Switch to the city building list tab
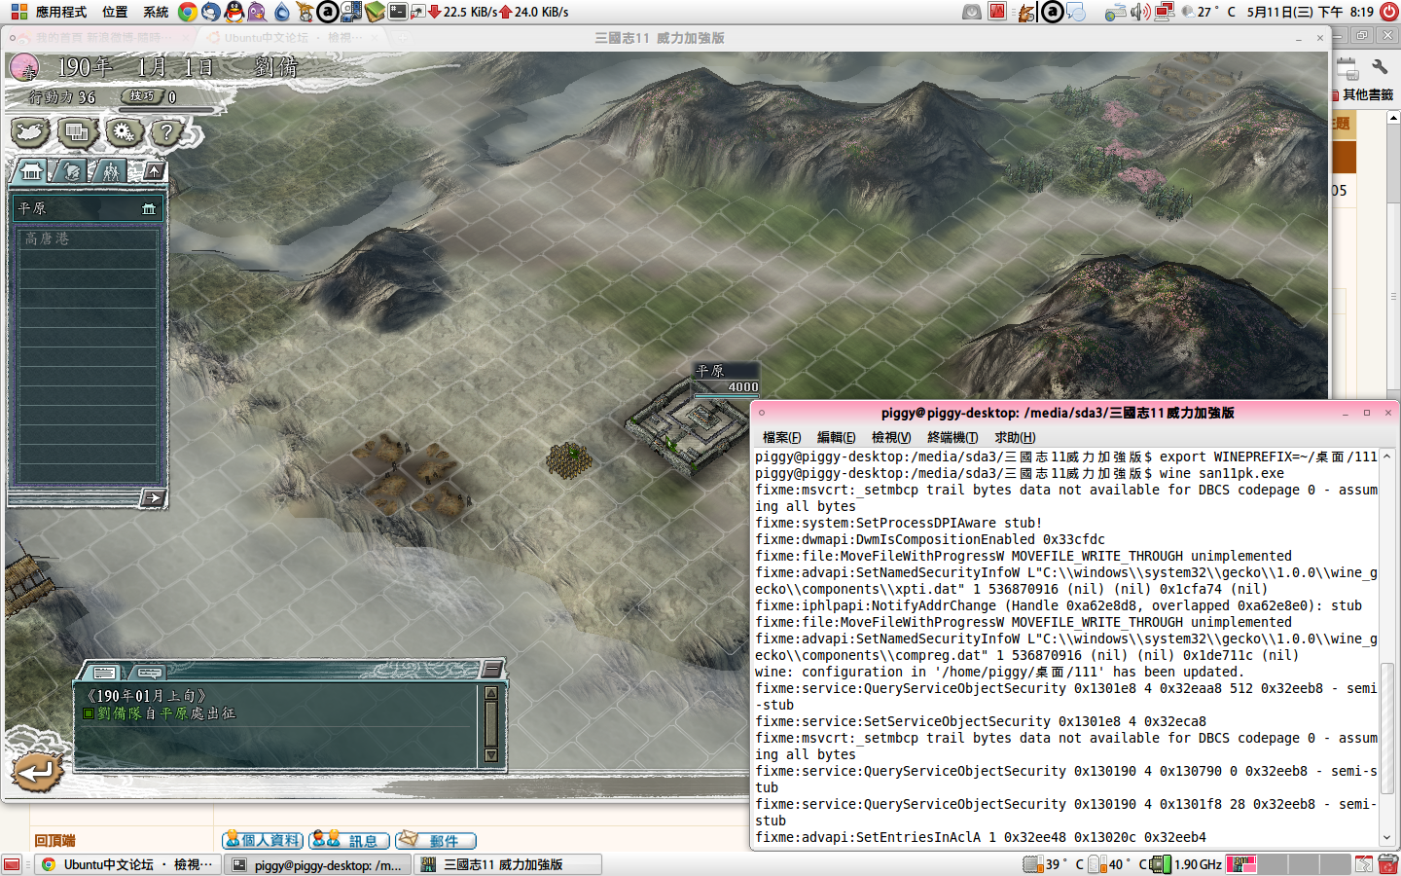 [31, 171]
